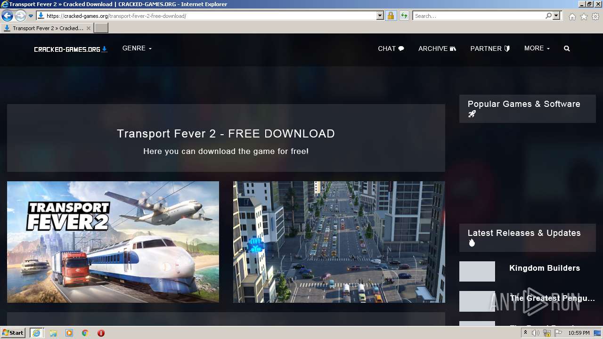View the security lock icon report

coord(391,16)
